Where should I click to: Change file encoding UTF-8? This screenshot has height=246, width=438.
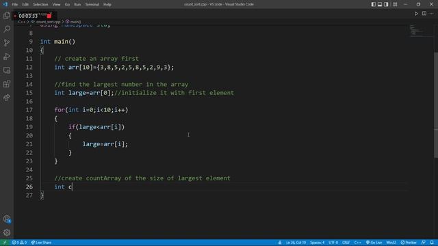click(x=333, y=243)
